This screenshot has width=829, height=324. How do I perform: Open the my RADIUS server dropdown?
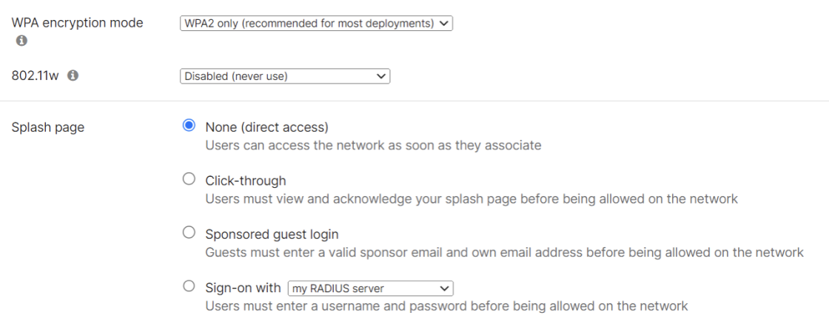click(x=371, y=288)
